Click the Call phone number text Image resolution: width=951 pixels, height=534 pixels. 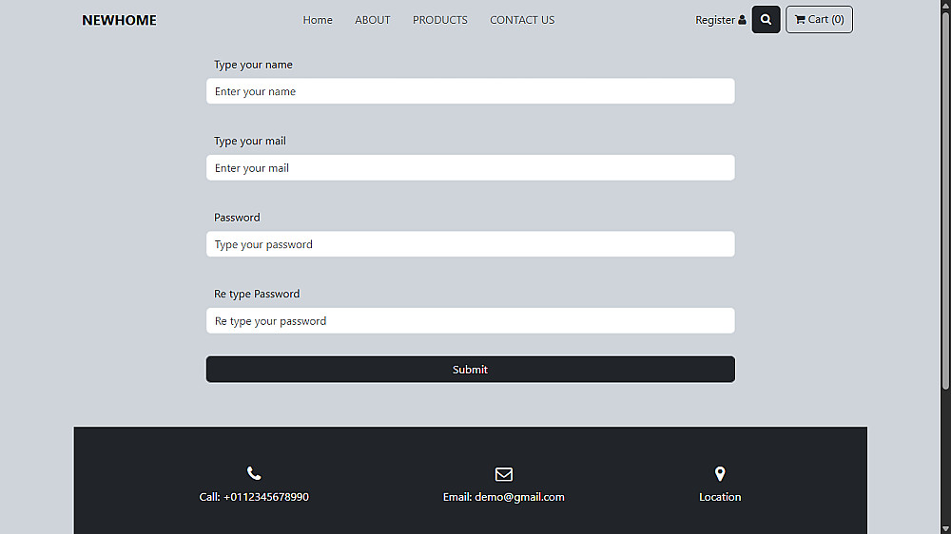(x=254, y=497)
